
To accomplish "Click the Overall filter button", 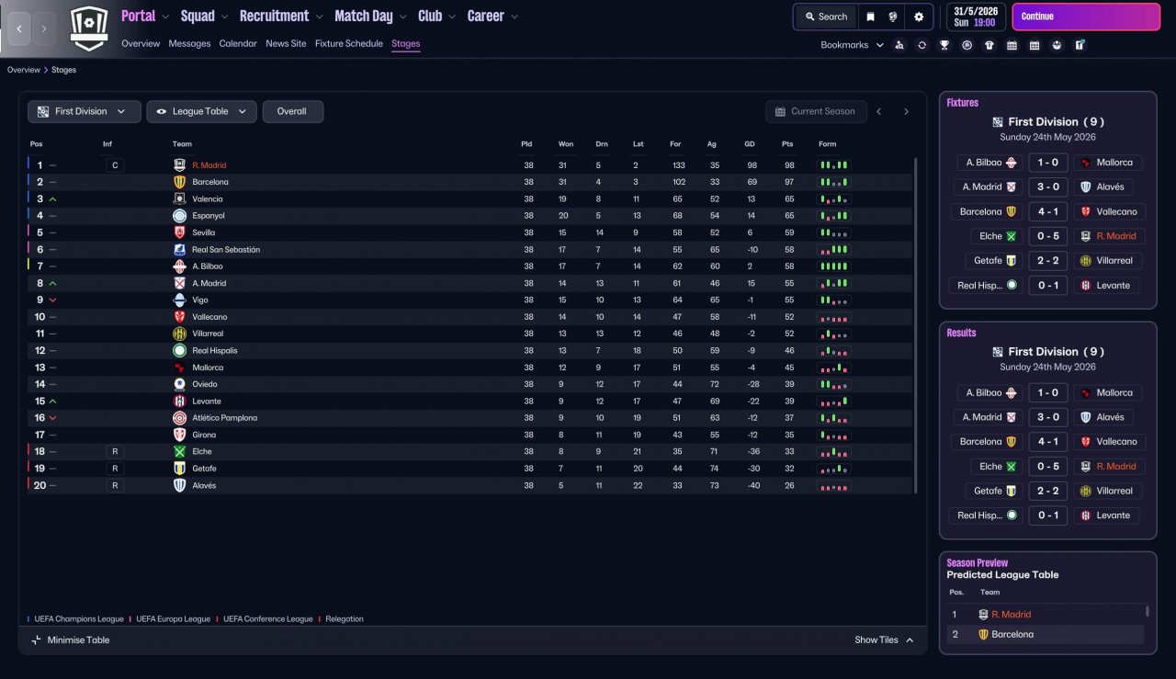I will pyautogui.click(x=292, y=111).
